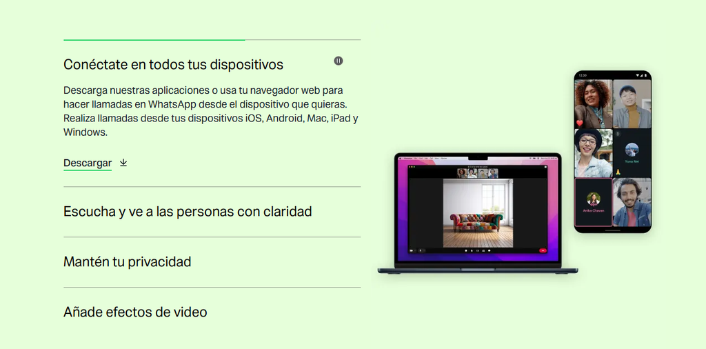The image size is (706, 349).
Task: Expand the "Añade efectos de video" section
Action: tap(135, 312)
